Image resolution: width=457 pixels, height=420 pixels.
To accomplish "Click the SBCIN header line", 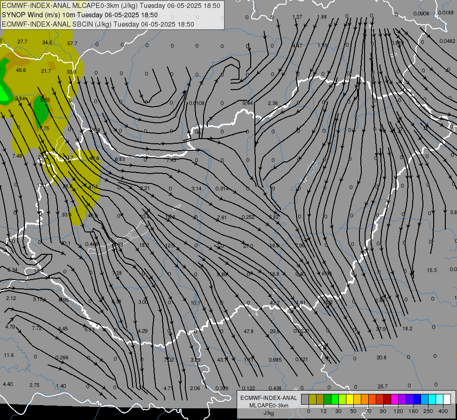I will tap(98, 24).
